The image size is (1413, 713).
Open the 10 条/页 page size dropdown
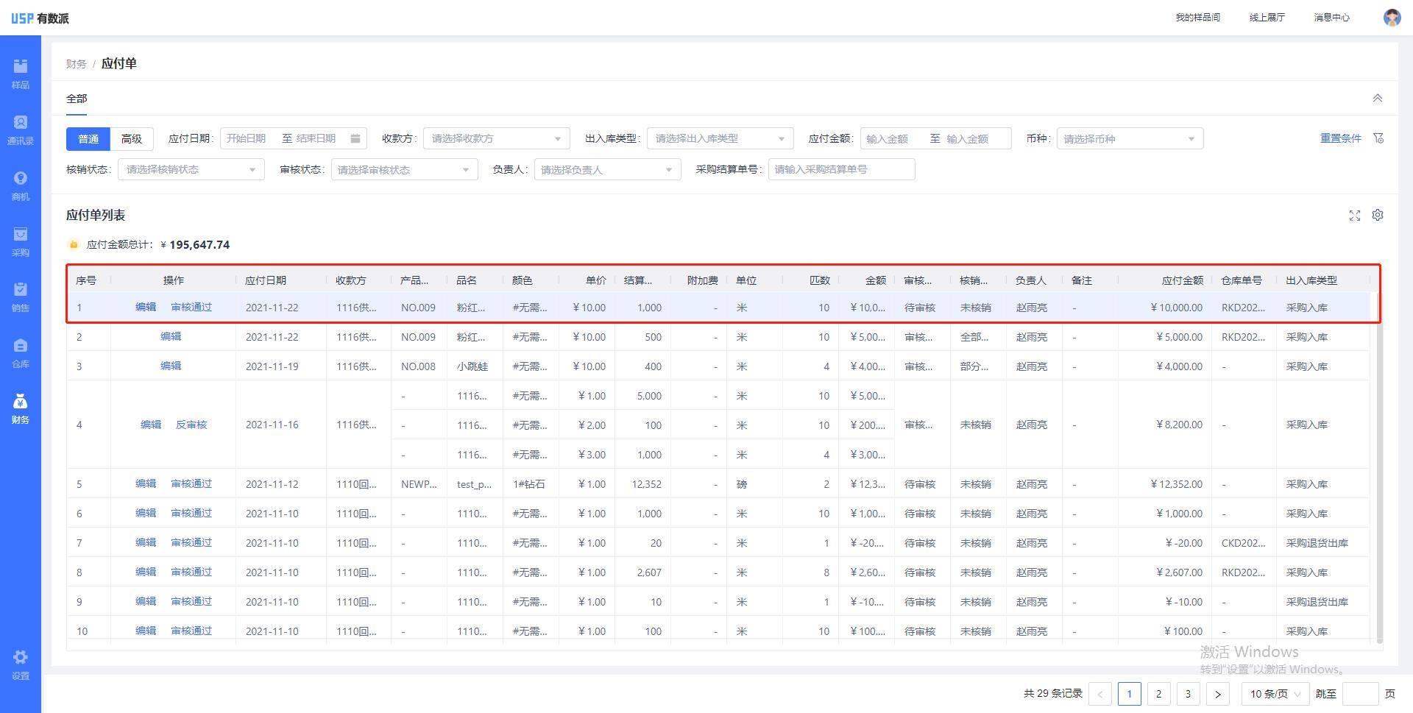[x=1275, y=694]
